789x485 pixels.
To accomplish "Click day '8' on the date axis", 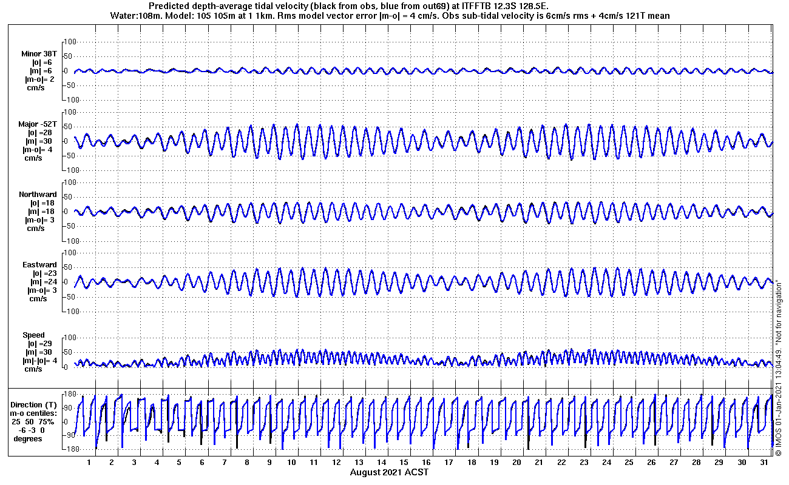I will tap(247, 463).
